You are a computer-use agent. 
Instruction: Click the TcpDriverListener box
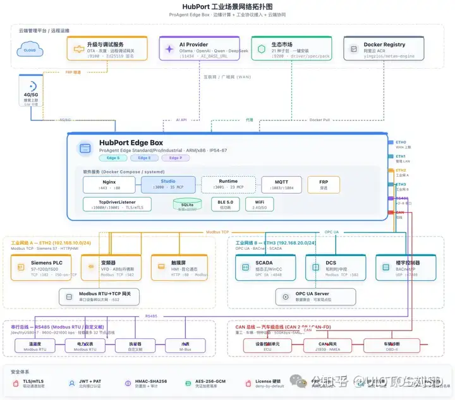[x=118, y=204]
